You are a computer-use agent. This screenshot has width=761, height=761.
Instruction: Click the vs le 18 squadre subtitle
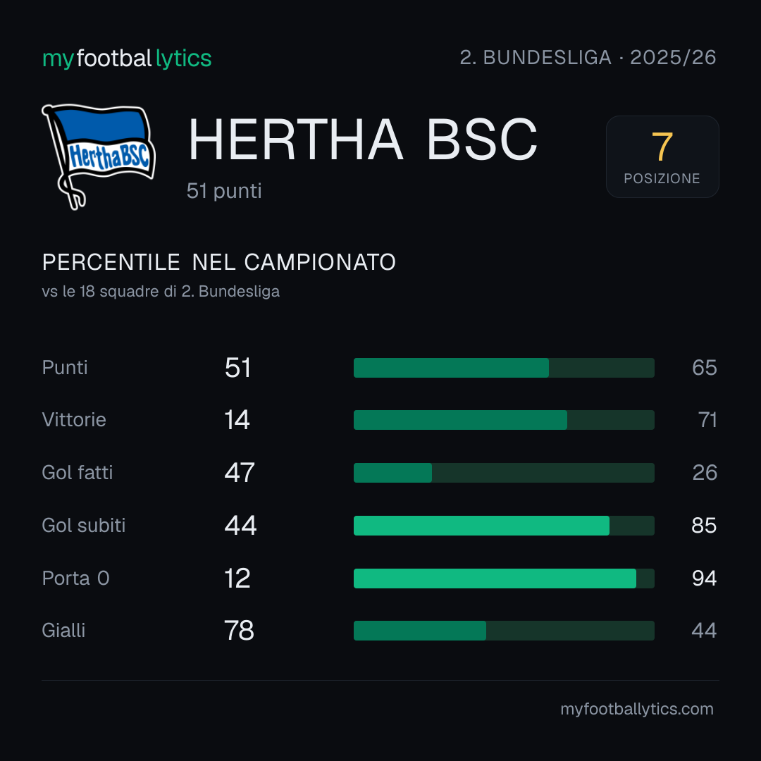coord(161,291)
